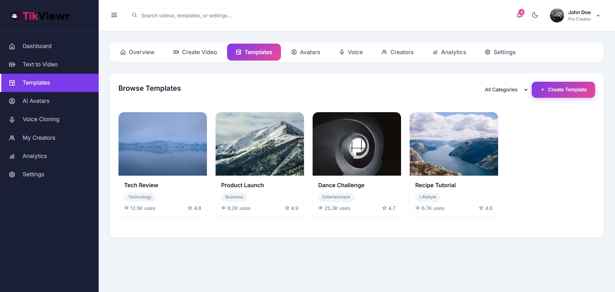The height and width of the screenshot is (292, 615).
Task: Open the Dance Challenge template thumbnail
Action: [357, 144]
